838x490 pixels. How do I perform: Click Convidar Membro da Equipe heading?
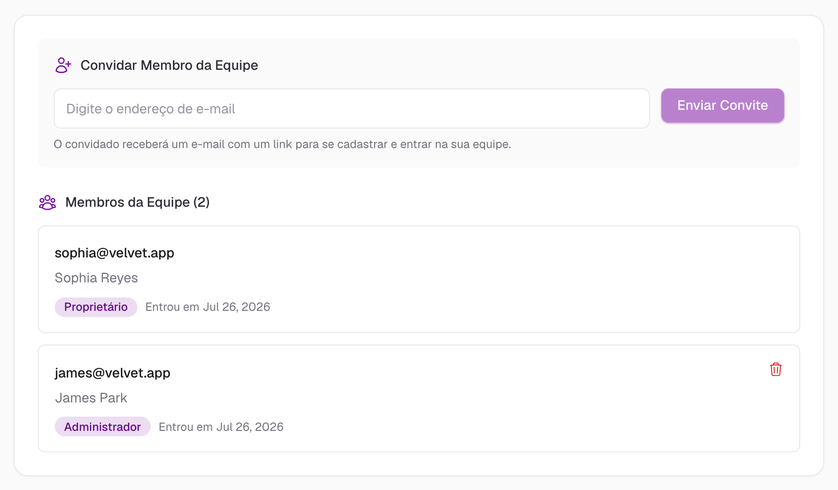coord(169,65)
